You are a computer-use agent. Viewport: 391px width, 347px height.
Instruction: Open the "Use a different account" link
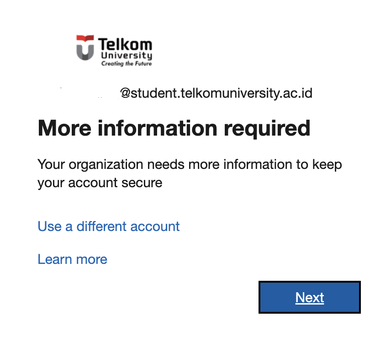click(x=109, y=226)
